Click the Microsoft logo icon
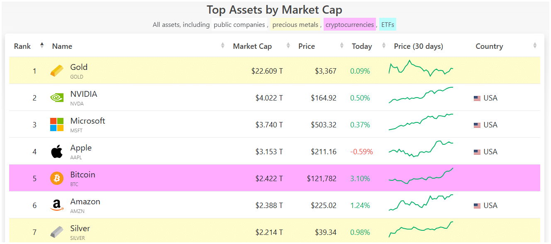 57,124
